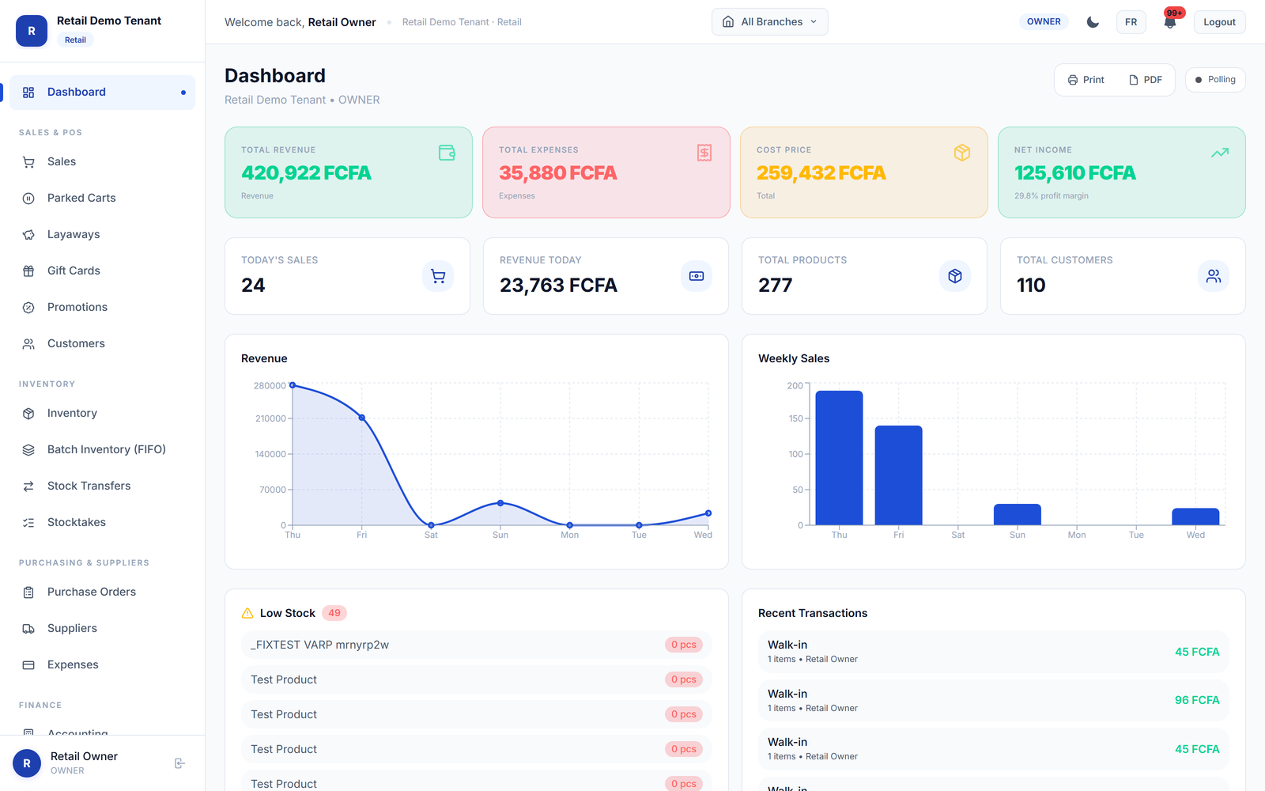Click the Total Revenue card
This screenshot has width=1265, height=791.
349,172
